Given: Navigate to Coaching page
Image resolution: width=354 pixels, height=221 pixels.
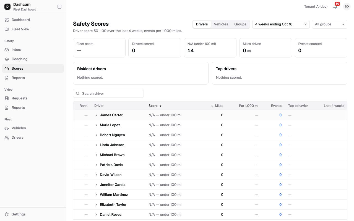Looking at the screenshot, I should coord(33,59).
